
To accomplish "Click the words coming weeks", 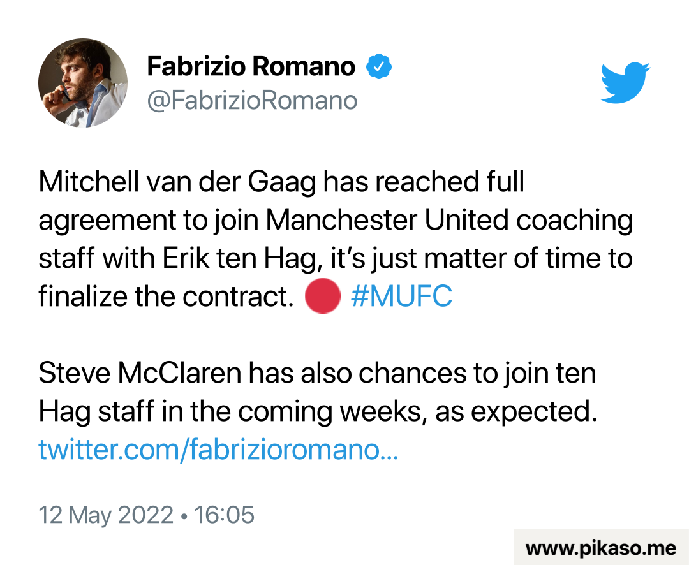I will click(x=324, y=412).
